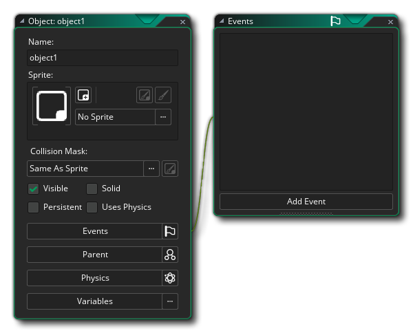Collapse the Events panel using its triangle
The width and height of the screenshot is (413, 333).
pos(222,21)
